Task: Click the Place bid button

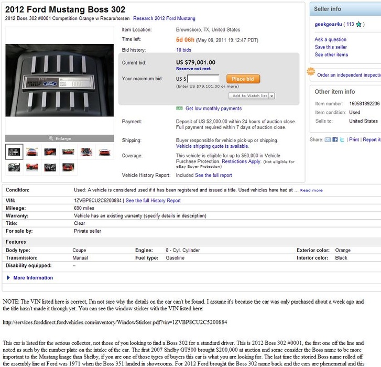Action: 243,79
